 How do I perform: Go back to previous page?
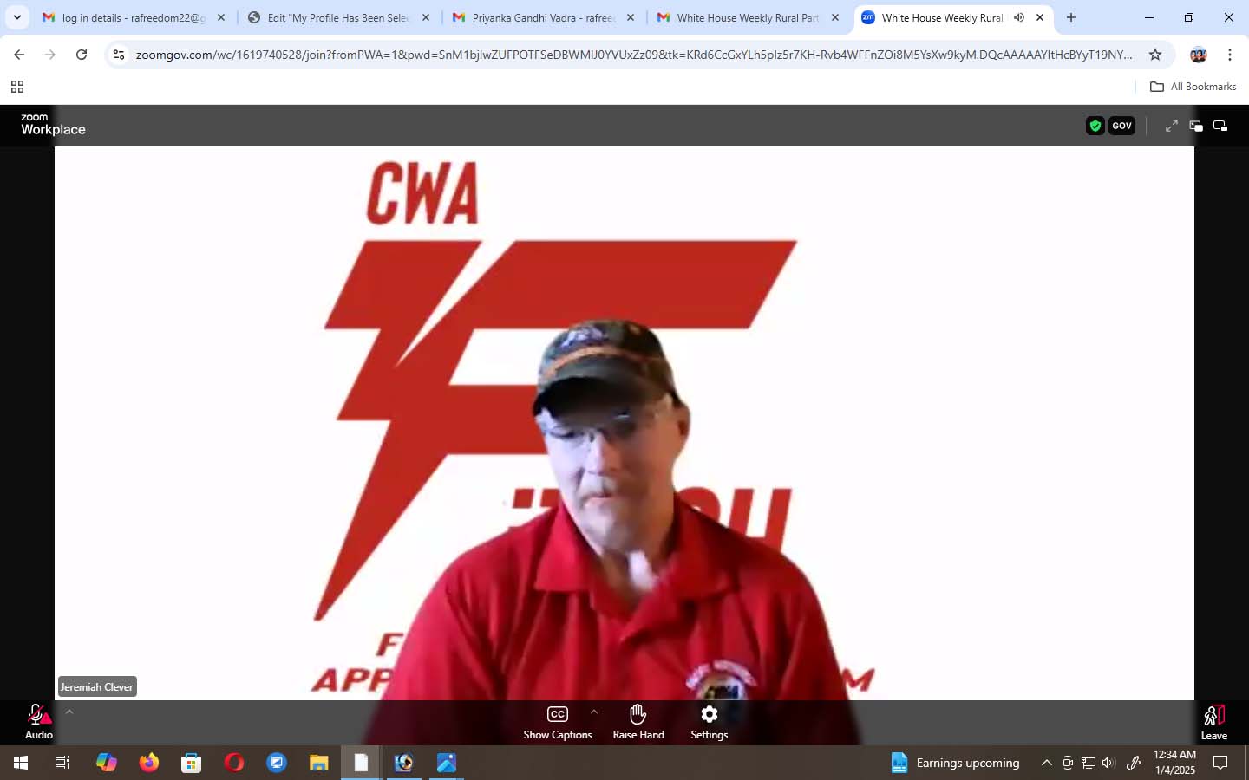point(19,55)
